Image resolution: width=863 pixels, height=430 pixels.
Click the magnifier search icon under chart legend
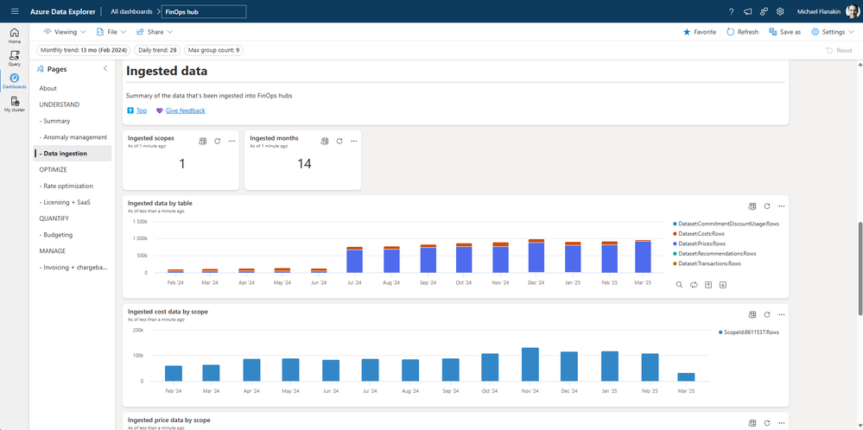[679, 285]
